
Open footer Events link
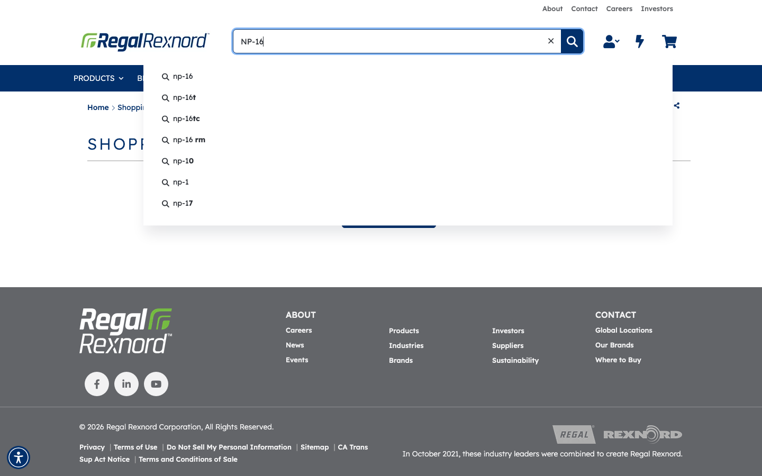click(297, 360)
